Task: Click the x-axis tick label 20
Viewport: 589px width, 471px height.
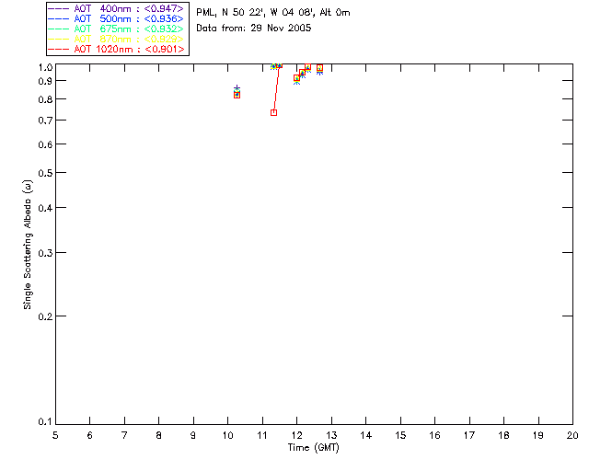Action: click(x=572, y=435)
